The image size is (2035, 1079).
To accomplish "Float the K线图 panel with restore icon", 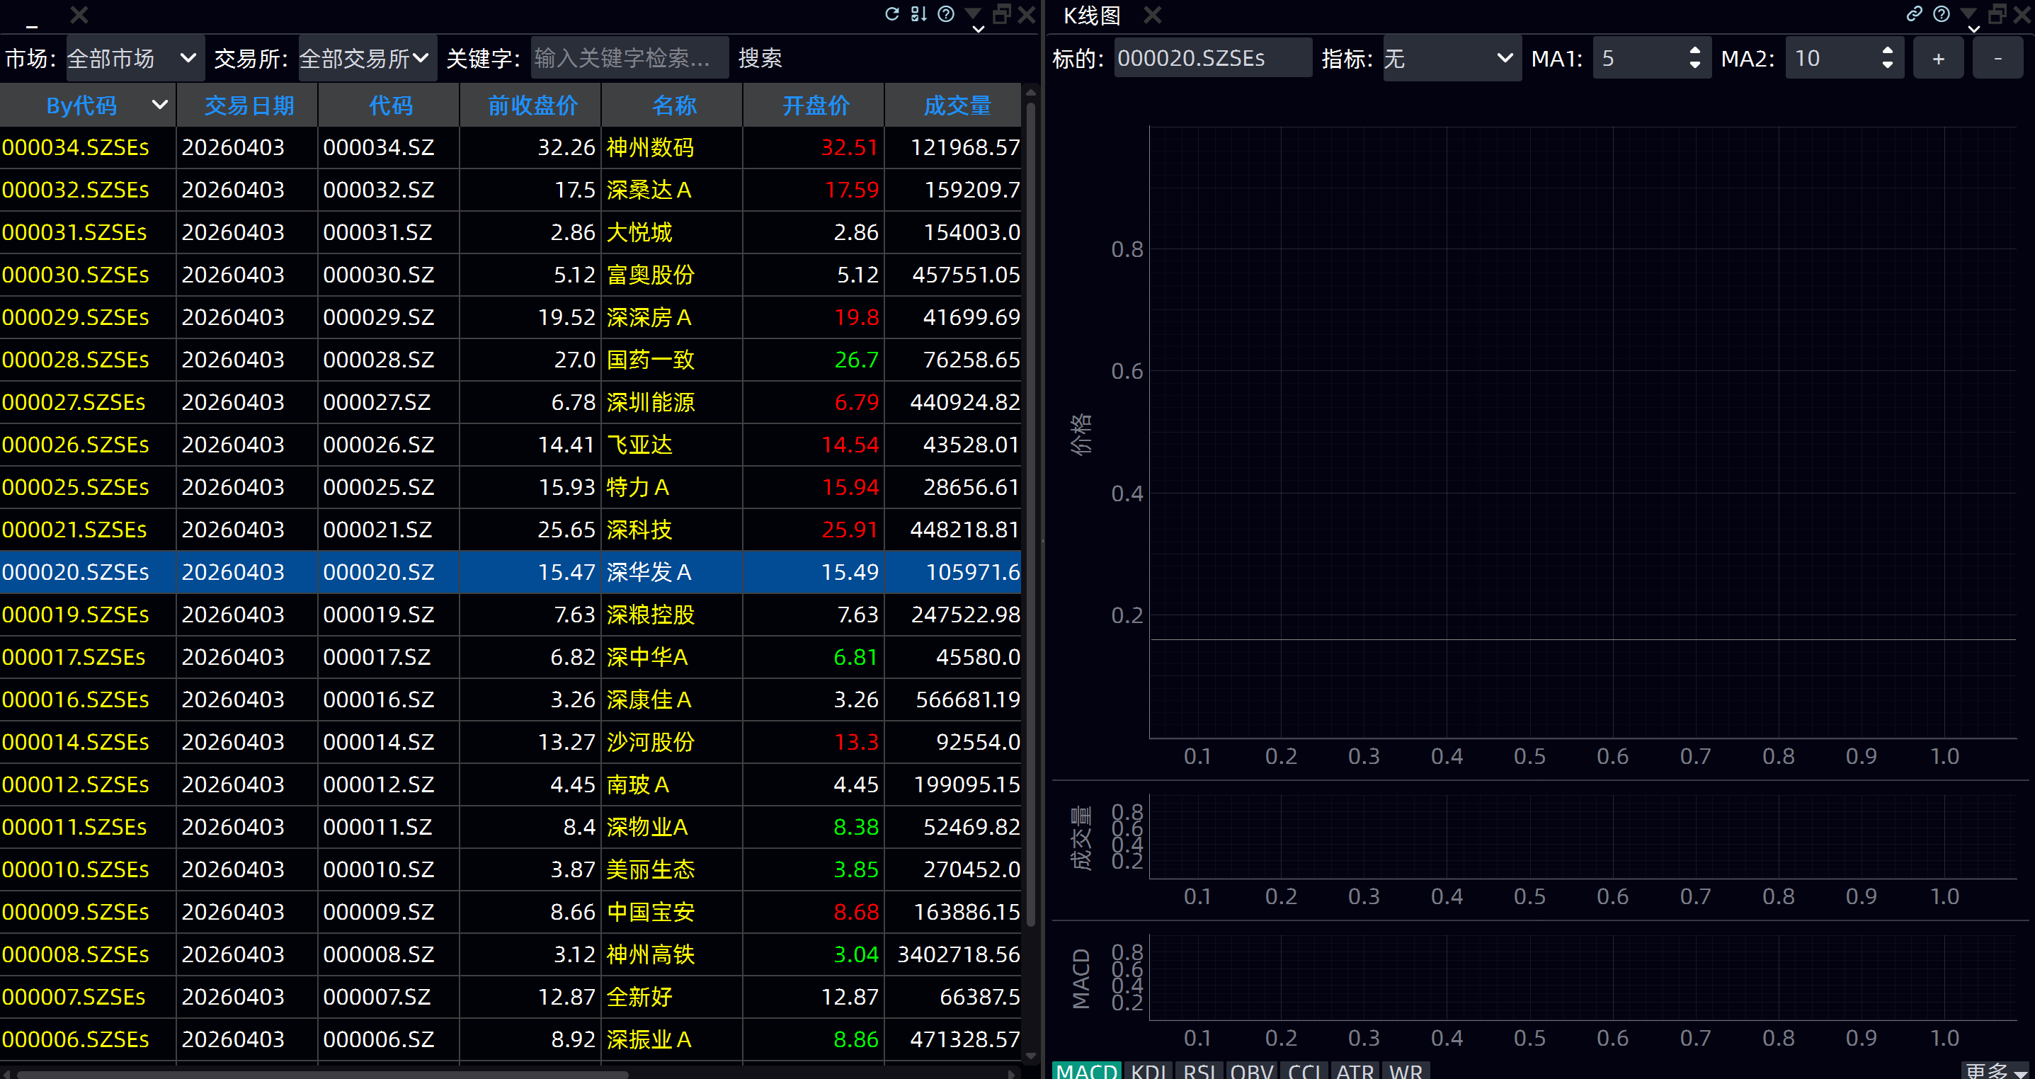I will click(x=1996, y=14).
